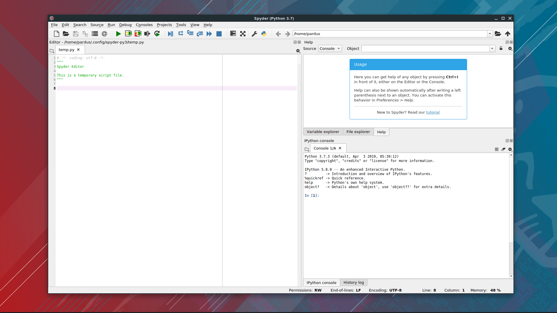Open the Help Source Console dropdown
Image resolution: width=557 pixels, height=313 pixels.
pyautogui.click(x=330, y=49)
